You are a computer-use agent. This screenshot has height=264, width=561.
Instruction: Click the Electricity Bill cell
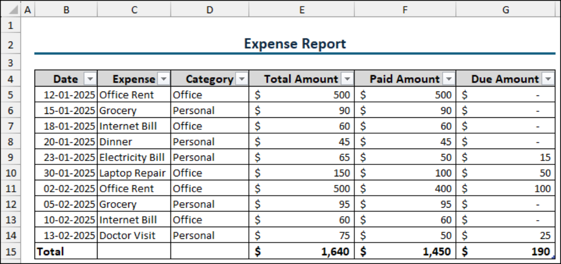coord(134,157)
